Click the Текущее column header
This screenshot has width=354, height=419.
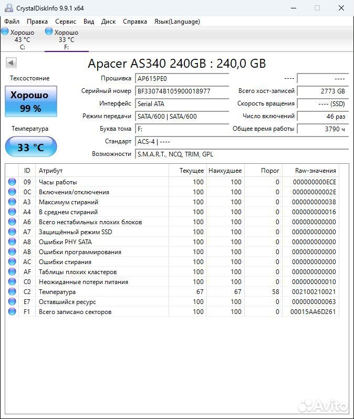click(188, 171)
